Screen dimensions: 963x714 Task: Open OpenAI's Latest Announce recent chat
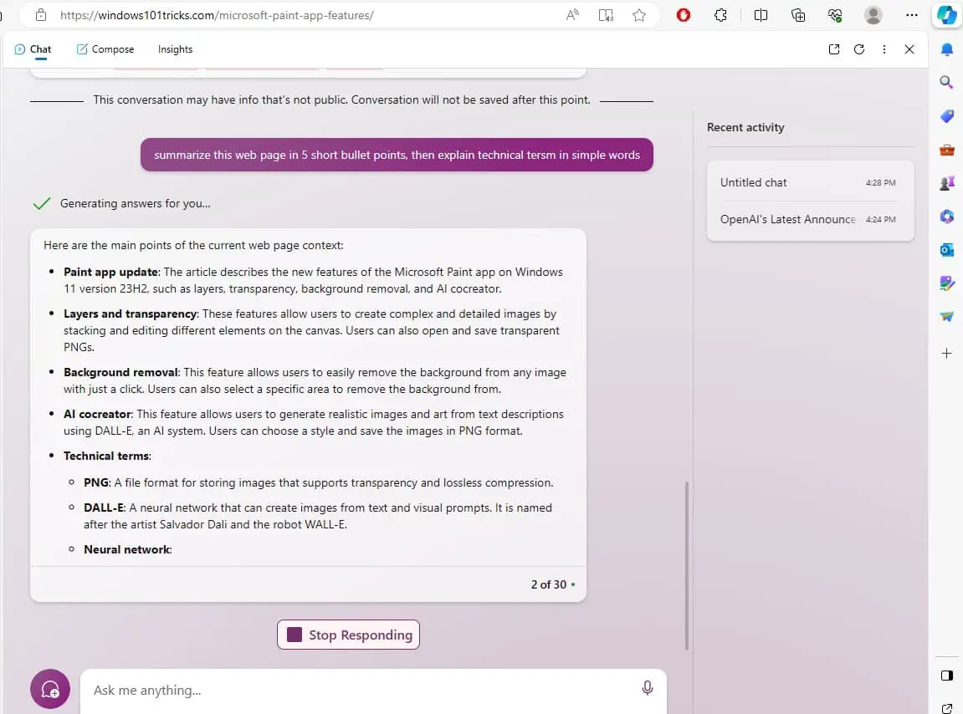coord(810,219)
